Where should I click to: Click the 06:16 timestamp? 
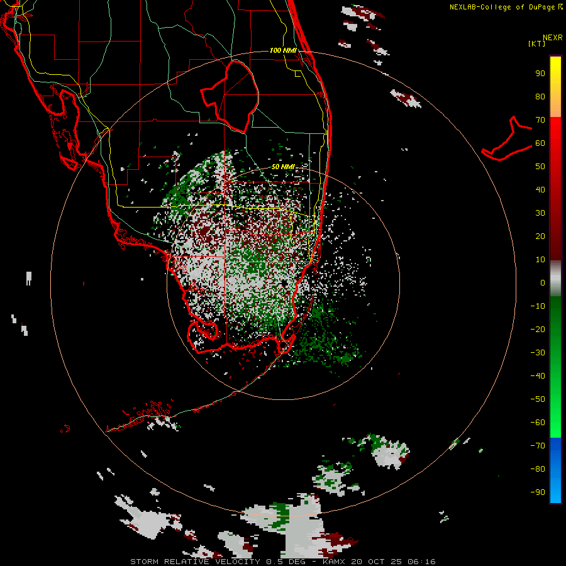421,562
